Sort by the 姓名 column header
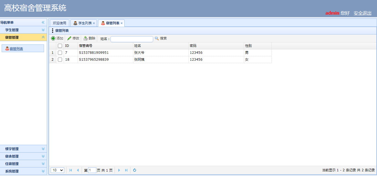Image resolution: width=377 pixels, height=176 pixels. click(161, 46)
